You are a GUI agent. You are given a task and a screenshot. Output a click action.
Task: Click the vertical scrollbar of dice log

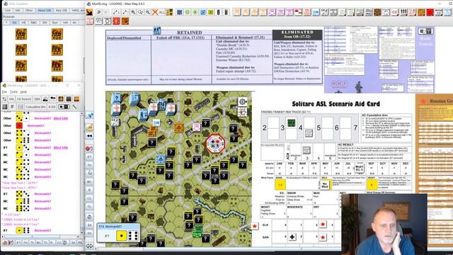tap(81, 174)
